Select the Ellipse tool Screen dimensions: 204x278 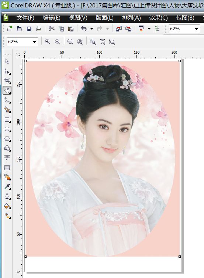(7, 129)
